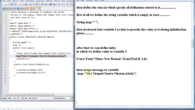Click Notepad vertical scrollbar thumb
The height and width of the screenshot is (110, 195).
pyautogui.click(x=192, y=43)
